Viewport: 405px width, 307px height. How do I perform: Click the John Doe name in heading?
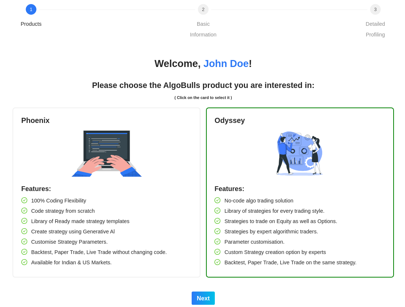tap(226, 64)
